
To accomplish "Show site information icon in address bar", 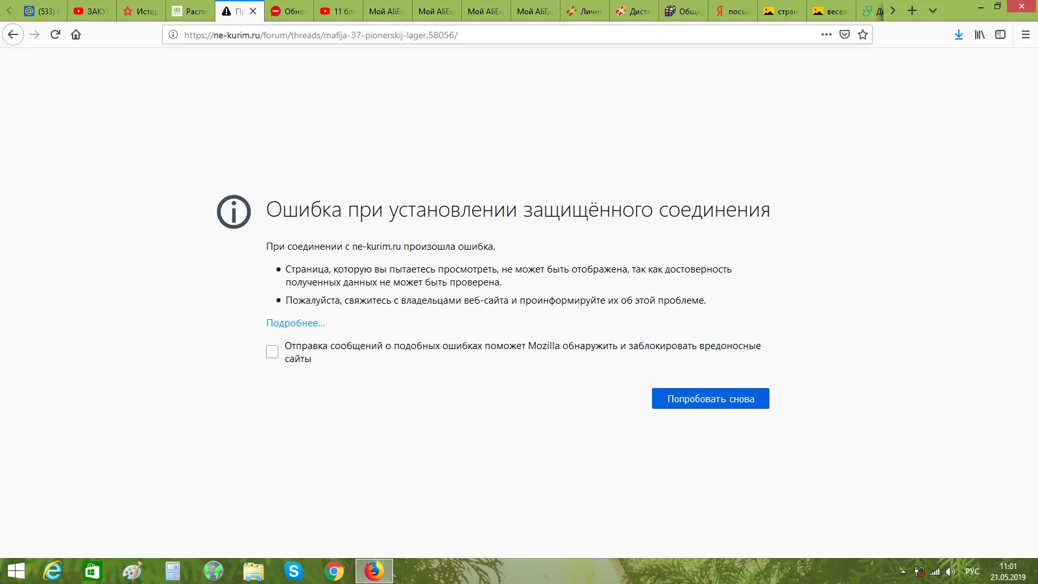I will pos(173,35).
